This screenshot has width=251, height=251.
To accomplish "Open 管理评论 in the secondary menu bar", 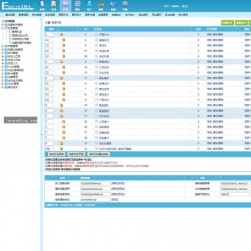I will (63, 15).
